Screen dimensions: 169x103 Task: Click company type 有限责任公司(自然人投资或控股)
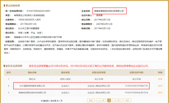pyautogui.click(x=29, y=15)
